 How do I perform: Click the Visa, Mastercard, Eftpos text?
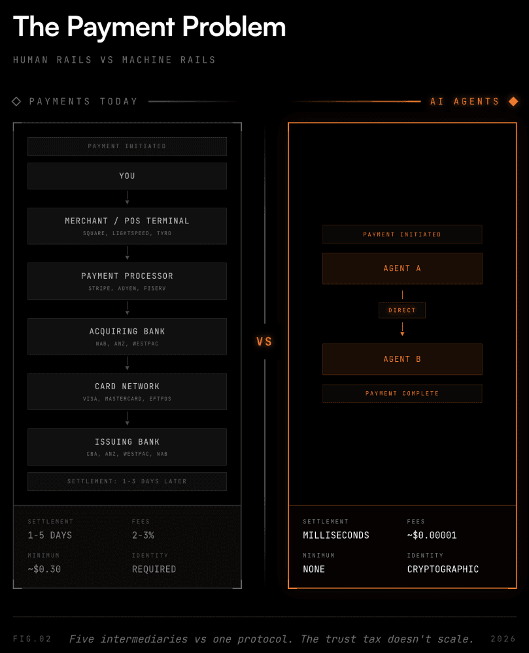point(127,398)
